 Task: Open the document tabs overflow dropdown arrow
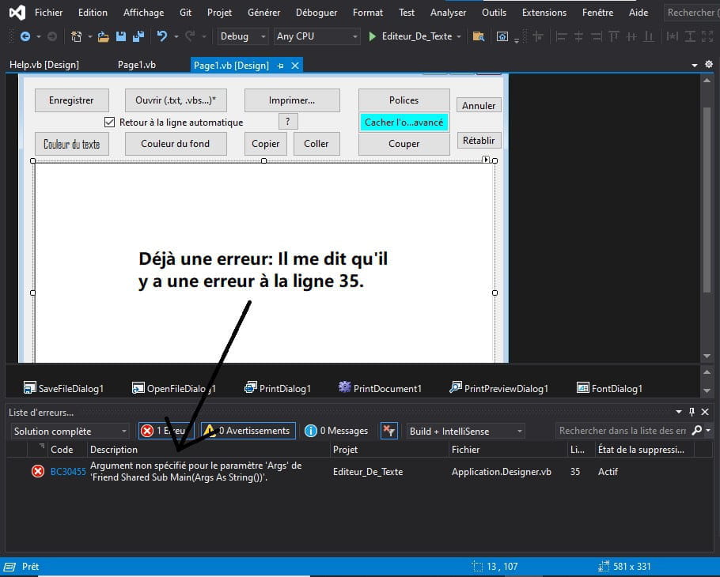[695, 66]
